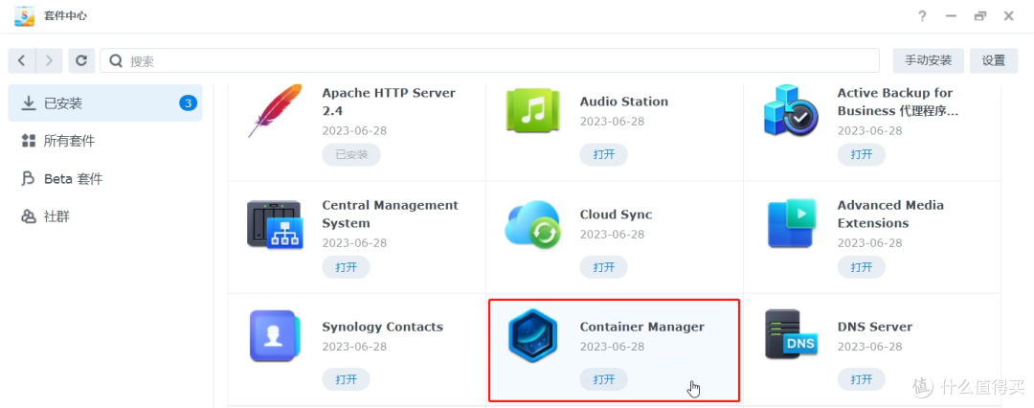Click the Cloud Sync icon
1034x408 pixels.
click(x=532, y=225)
